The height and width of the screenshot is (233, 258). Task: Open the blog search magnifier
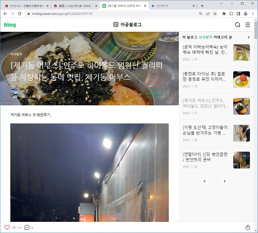click(237, 25)
